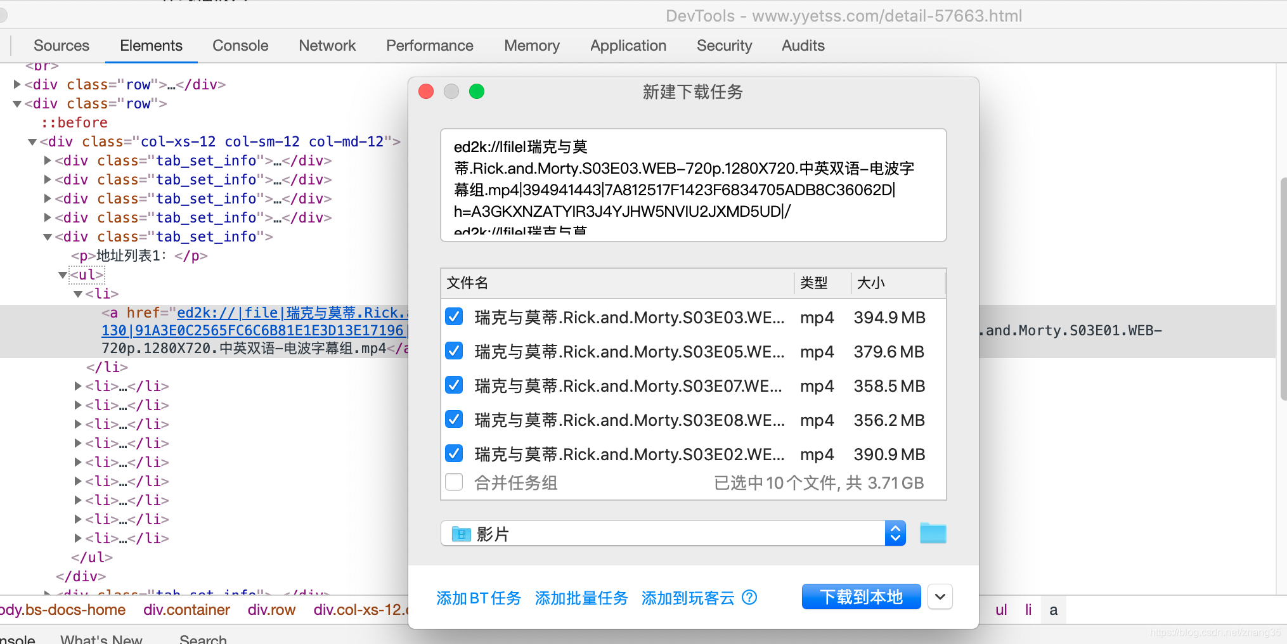Click the 添加到玩客云 link

pos(688,598)
